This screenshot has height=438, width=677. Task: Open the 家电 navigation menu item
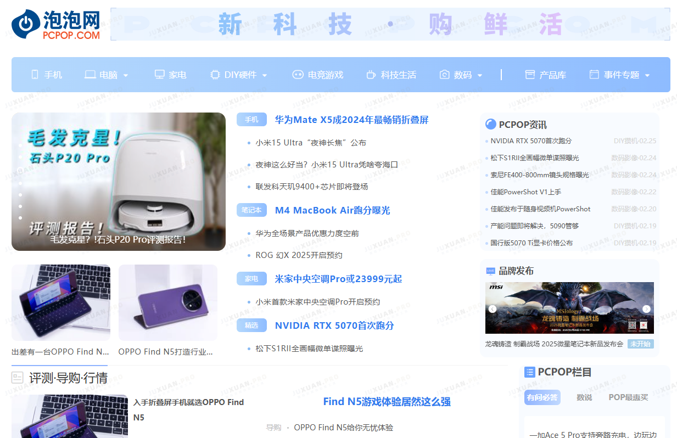pos(177,75)
